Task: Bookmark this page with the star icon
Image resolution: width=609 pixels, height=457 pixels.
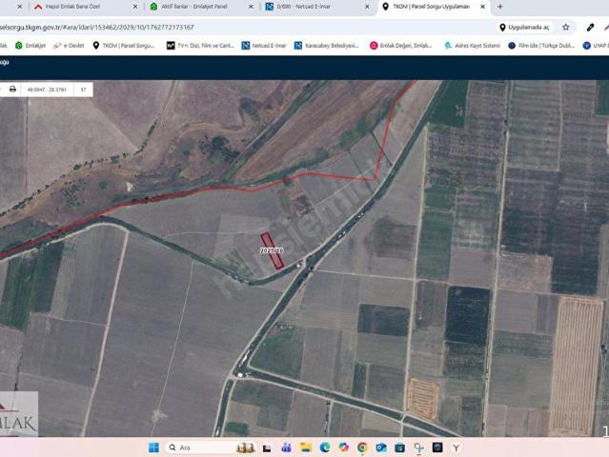Action: coord(565,28)
